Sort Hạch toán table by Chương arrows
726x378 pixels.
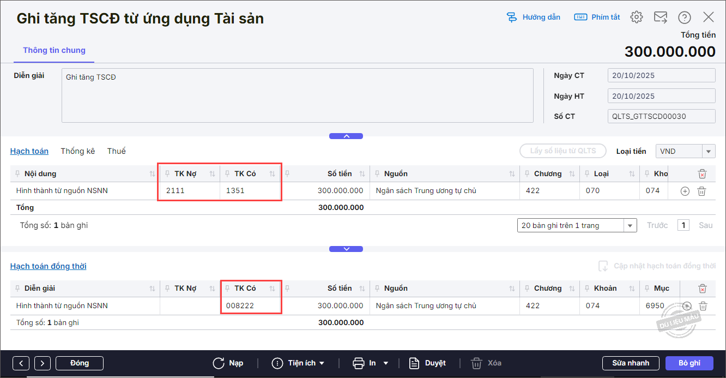coord(572,174)
